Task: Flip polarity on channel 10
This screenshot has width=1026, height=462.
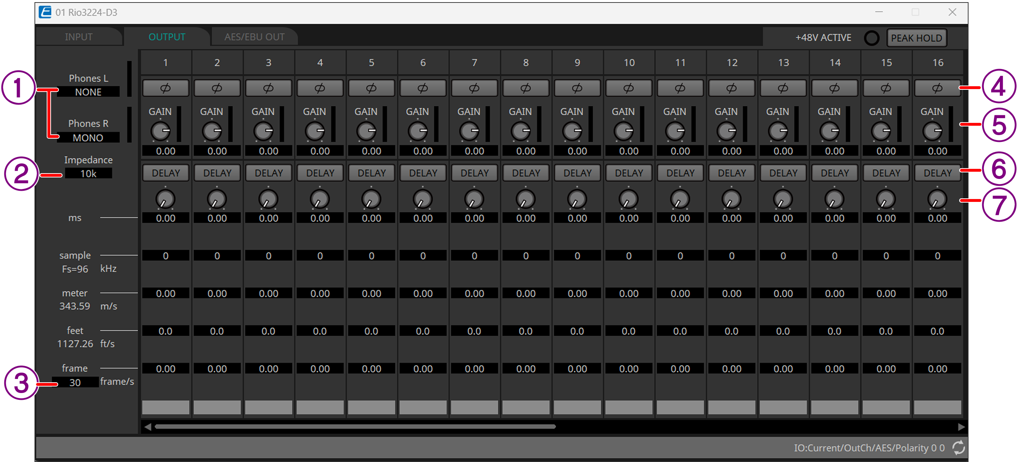Action: point(629,88)
